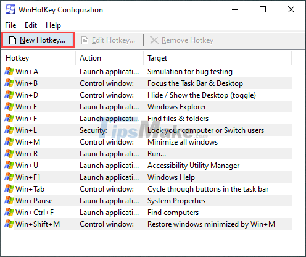This screenshot has width=306, height=257.
Task: Click the 'System Properties' target
Action: (176, 201)
